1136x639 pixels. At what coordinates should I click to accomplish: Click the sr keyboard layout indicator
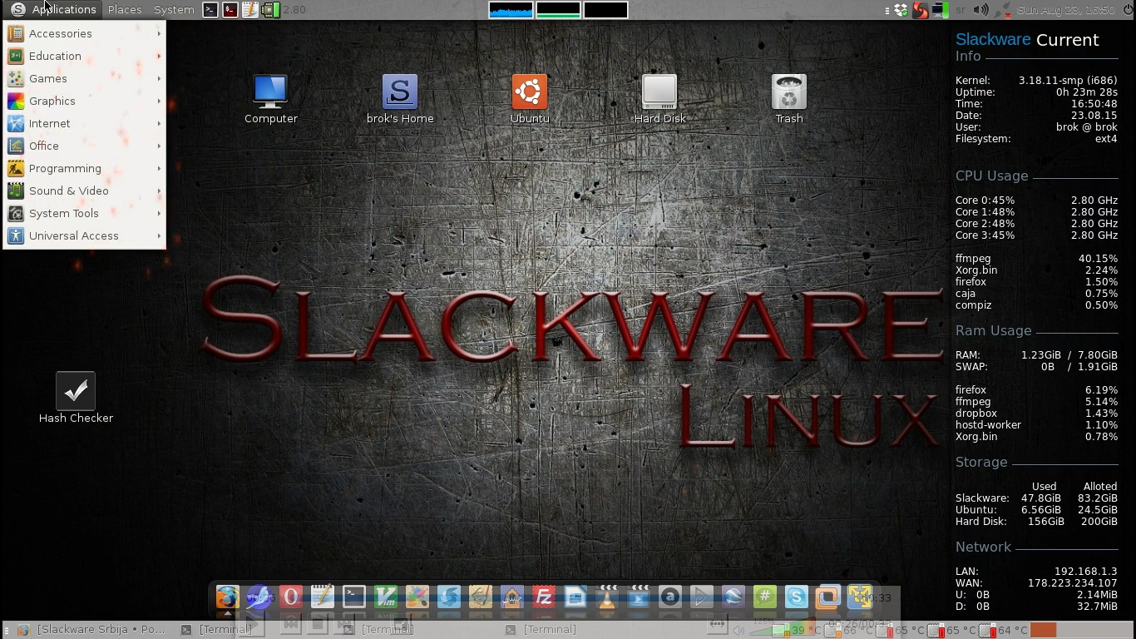[x=961, y=10]
